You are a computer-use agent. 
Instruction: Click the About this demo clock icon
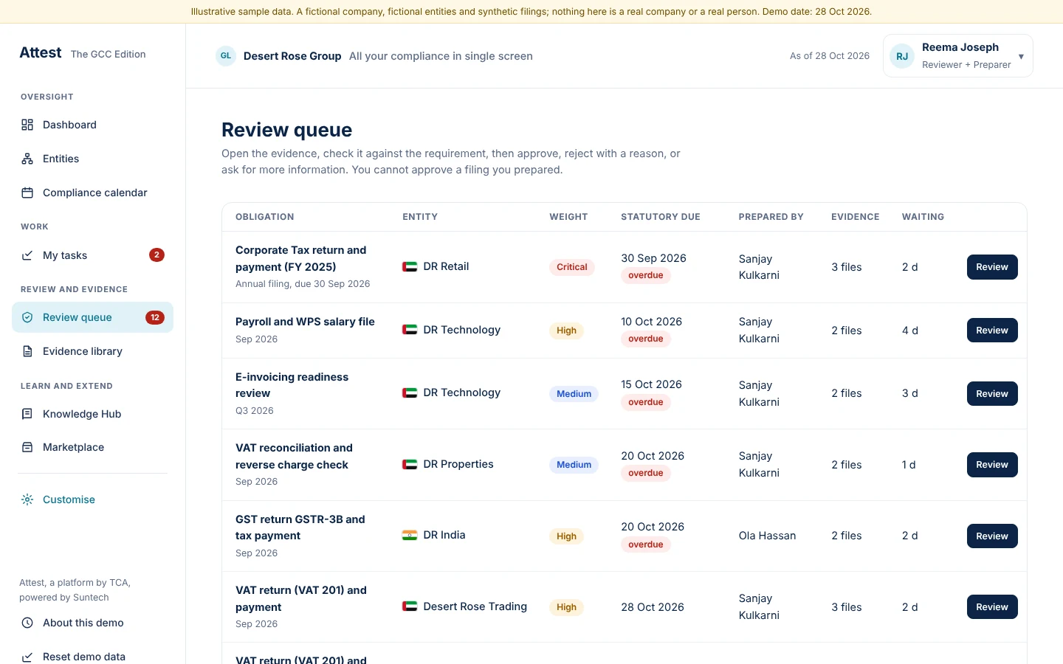27,623
